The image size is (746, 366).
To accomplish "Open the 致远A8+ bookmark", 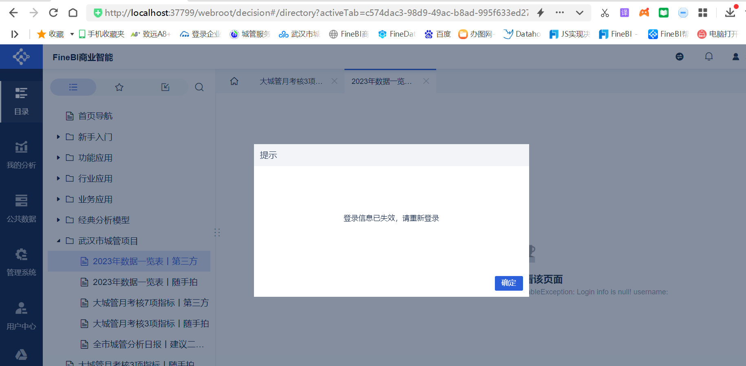I will [x=151, y=34].
